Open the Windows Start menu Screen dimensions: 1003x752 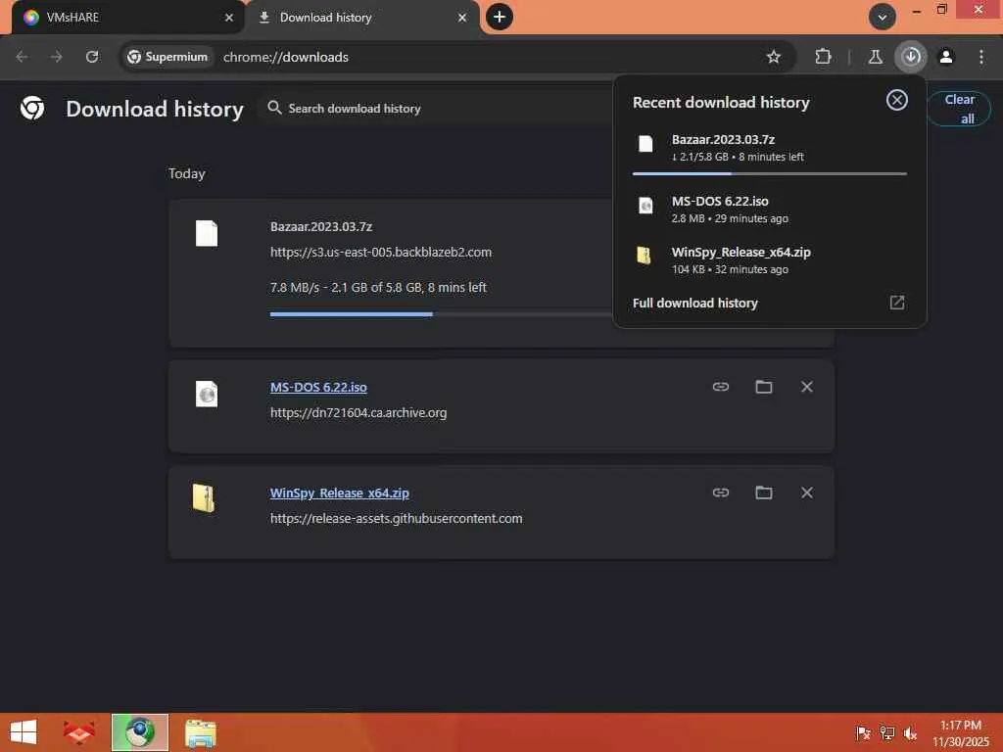click(x=24, y=732)
